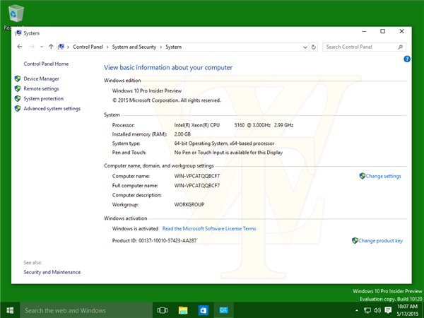Open Outlook from the taskbar
The width and height of the screenshot is (424, 318).
[203, 310]
